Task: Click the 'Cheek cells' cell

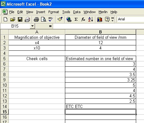Action: [37, 59]
